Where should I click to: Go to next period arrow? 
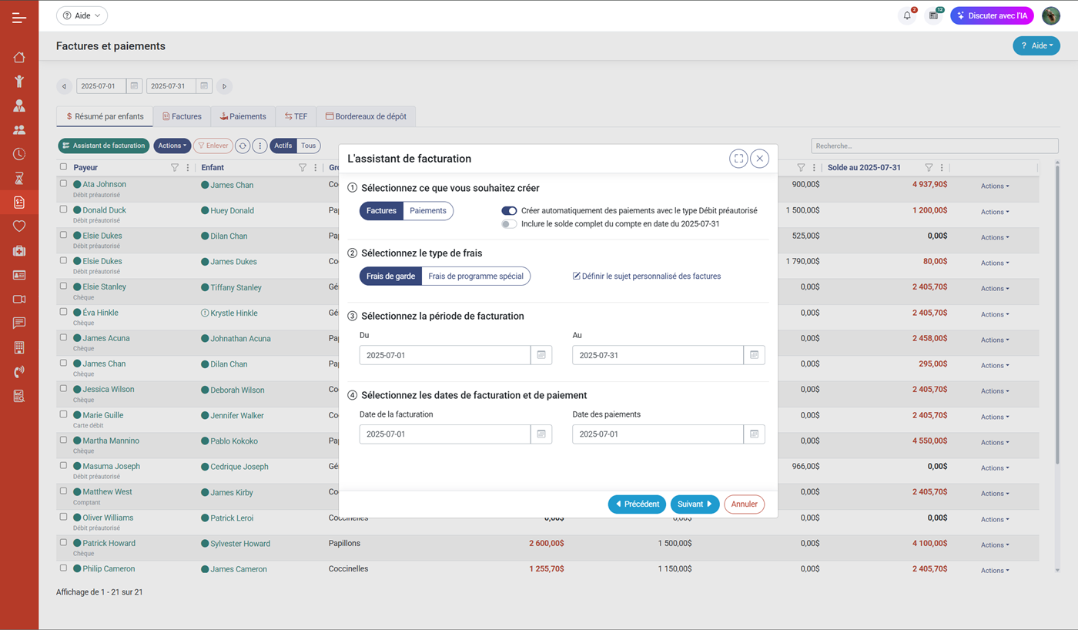tap(224, 86)
